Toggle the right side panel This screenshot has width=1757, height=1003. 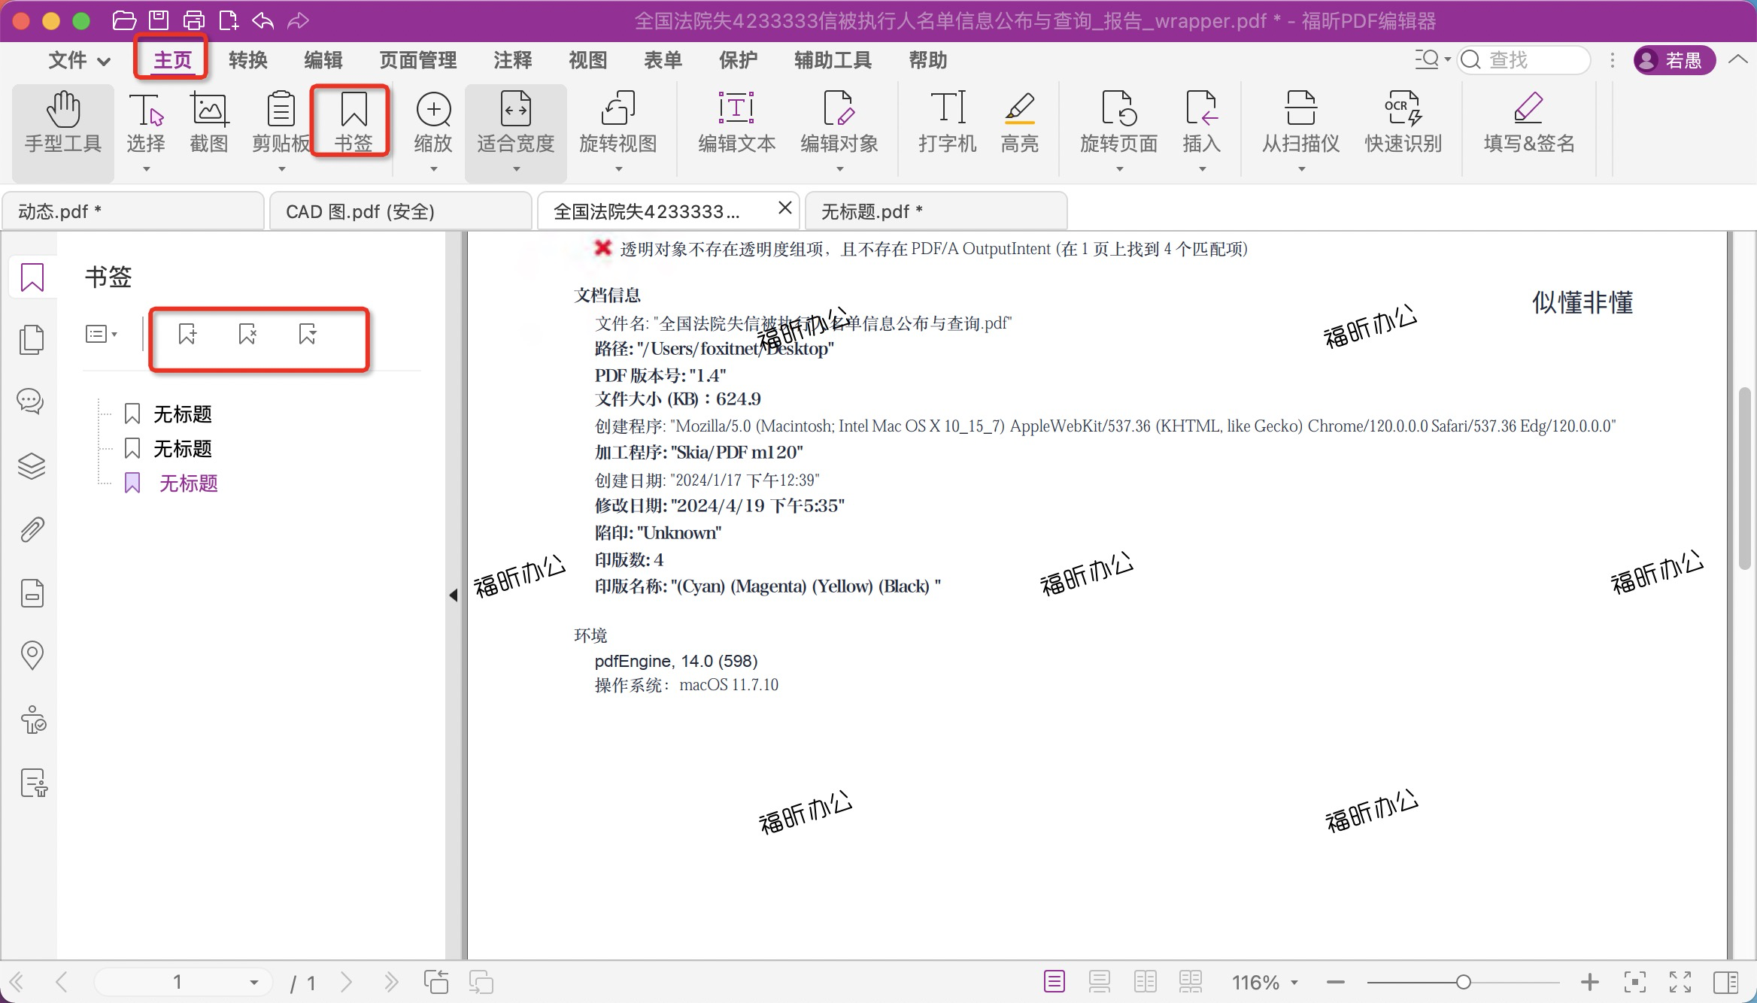1725,982
